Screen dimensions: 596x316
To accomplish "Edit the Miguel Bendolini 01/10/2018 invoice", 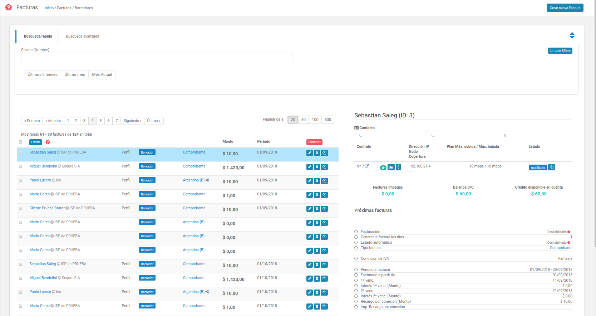I will point(310,278).
